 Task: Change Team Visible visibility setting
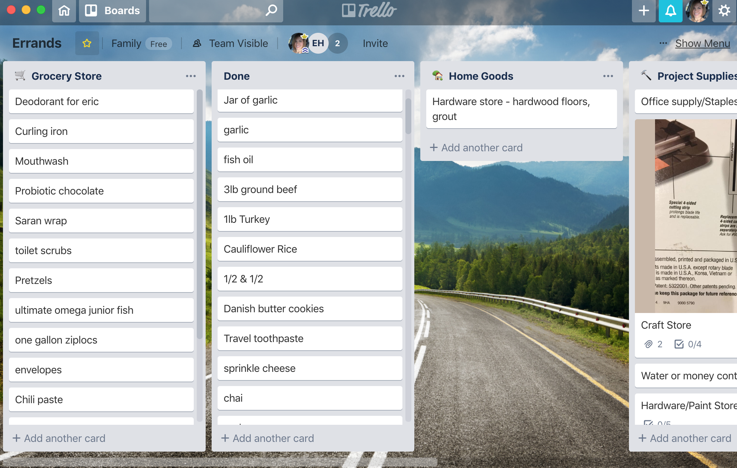pyautogui.click(x=230, y=44)
